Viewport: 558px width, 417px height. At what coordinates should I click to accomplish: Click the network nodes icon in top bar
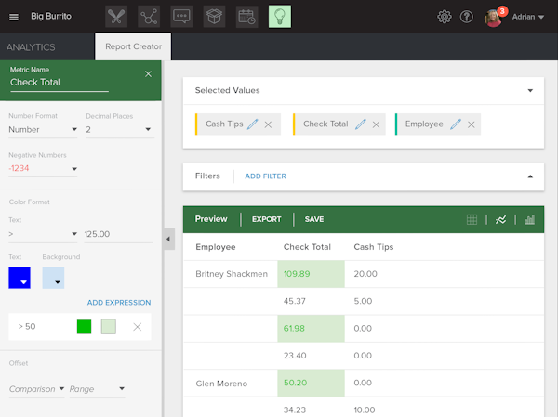coord(149,17)
